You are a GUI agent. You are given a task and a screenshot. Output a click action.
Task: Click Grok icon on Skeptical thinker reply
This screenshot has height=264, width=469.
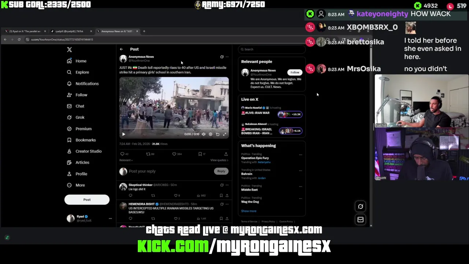click(222, 185)
